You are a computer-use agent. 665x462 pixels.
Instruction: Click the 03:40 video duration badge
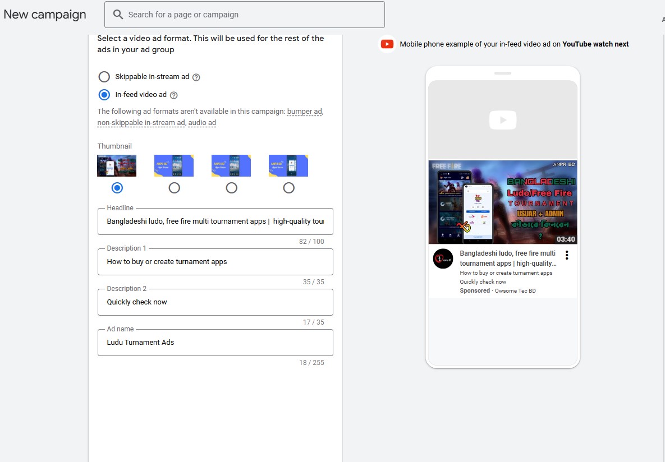(x=566, y=239)
